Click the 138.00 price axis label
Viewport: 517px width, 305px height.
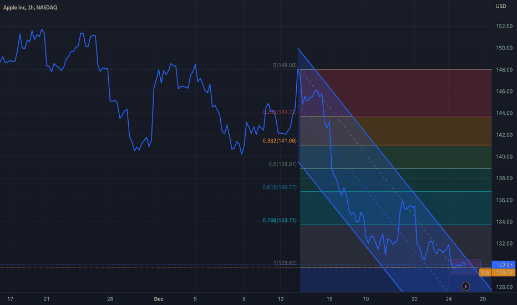click(504, 179)
